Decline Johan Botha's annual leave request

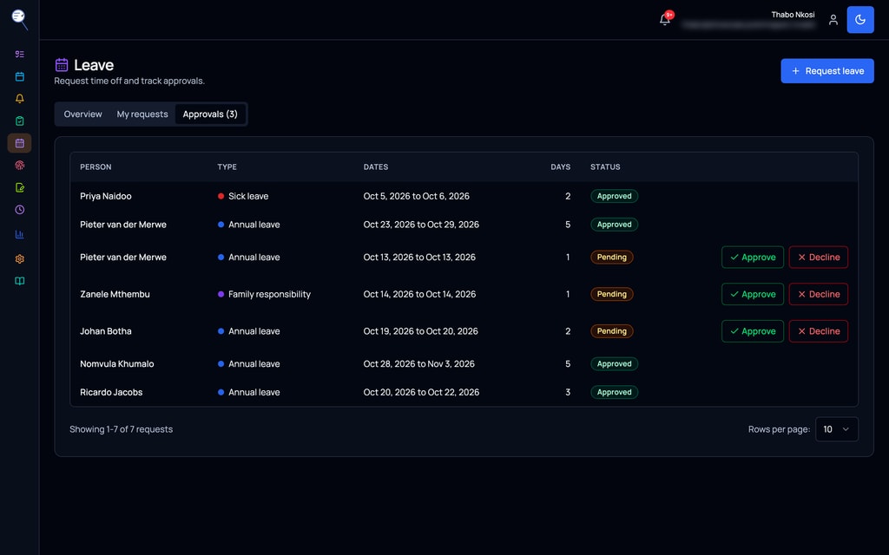pos(818,331)
